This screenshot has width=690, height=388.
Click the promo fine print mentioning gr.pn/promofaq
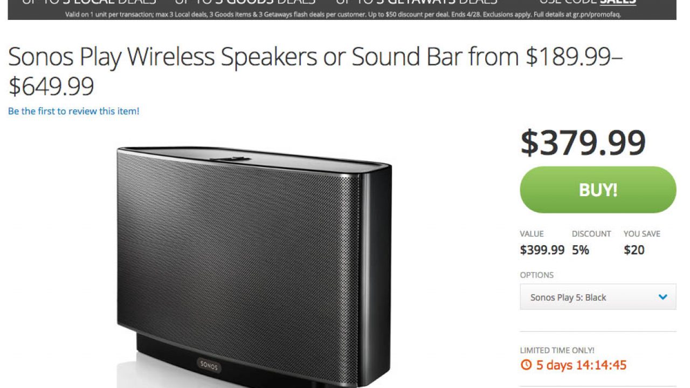tap(343, 15)
